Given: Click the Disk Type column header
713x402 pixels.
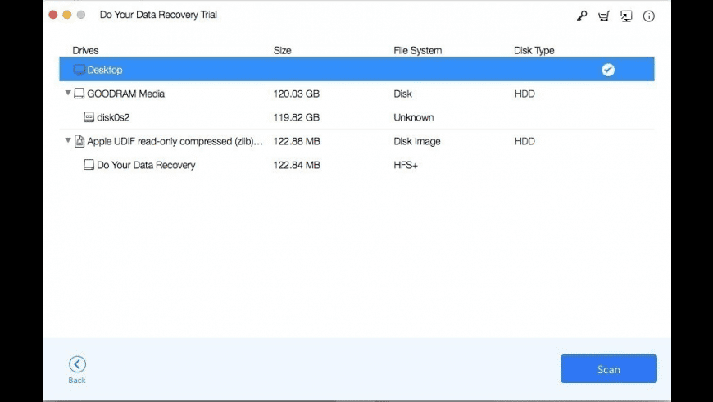Looking at the screenshot, I should click(x=534, y=50).
